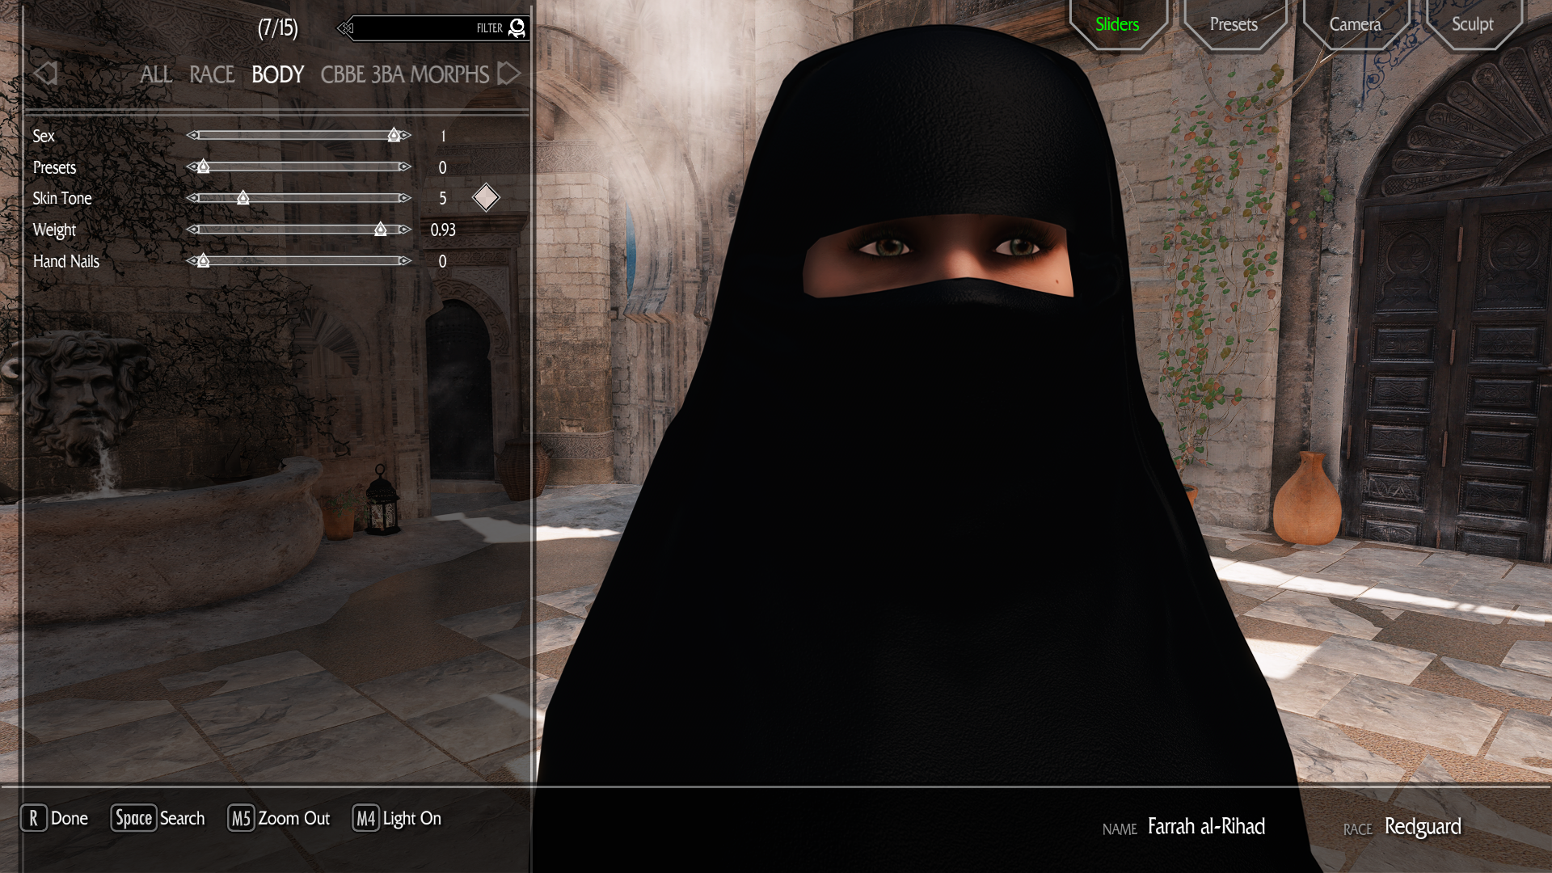Viewport: 1552px width, 873px height.
Task: Click the filter field's left arrow icon
Action: pos(346,28)
